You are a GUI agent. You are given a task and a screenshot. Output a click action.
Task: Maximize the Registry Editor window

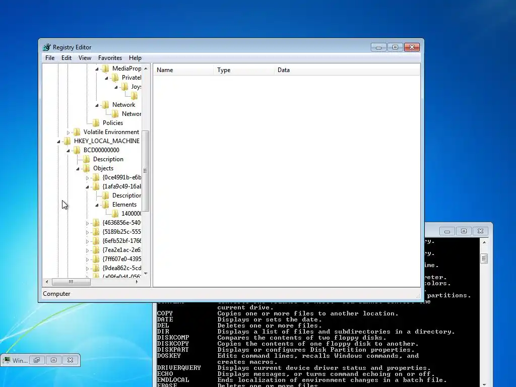(x=395, y=47)
